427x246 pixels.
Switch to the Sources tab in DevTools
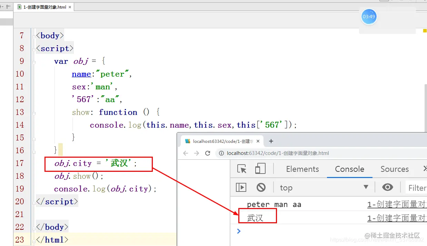click(x=395, y=169)
